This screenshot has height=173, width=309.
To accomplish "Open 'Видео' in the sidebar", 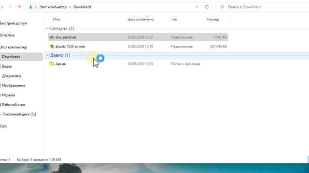I will tap(7, 66).
